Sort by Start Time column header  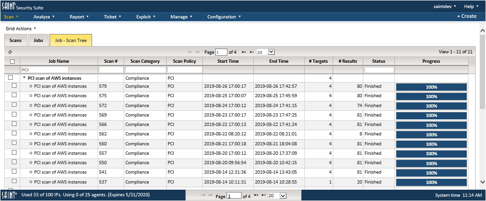228,61
